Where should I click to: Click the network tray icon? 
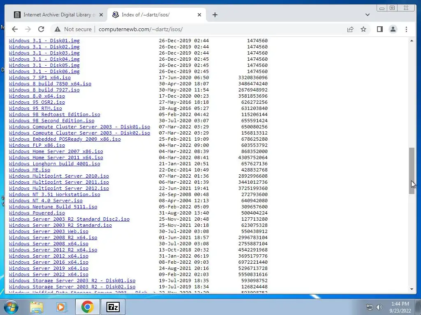point(370,307)
